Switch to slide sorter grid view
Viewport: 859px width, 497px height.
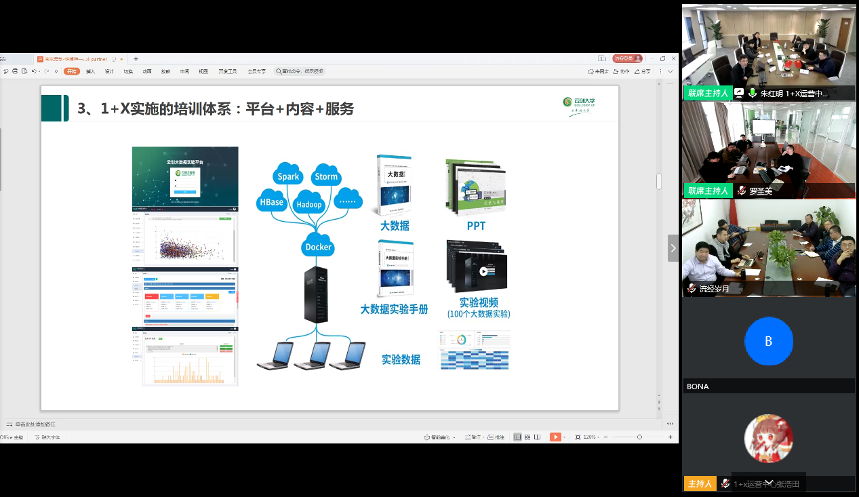(x=527, y=437)
